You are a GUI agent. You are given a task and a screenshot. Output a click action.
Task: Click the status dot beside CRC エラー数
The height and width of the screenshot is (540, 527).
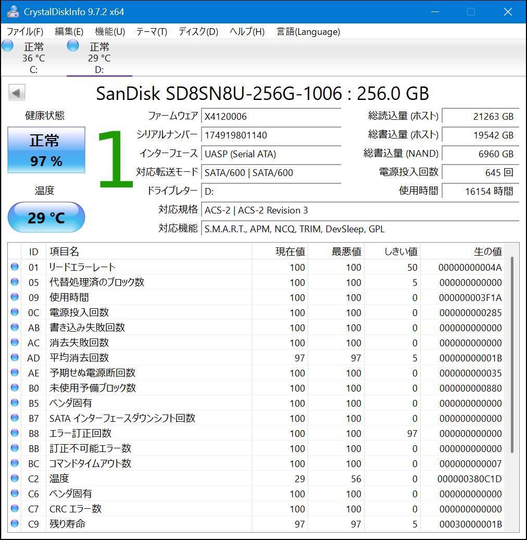(x=15, y=509)
